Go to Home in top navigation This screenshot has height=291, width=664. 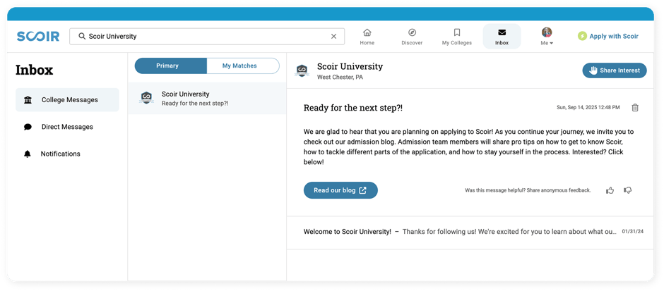click(367, 37)
